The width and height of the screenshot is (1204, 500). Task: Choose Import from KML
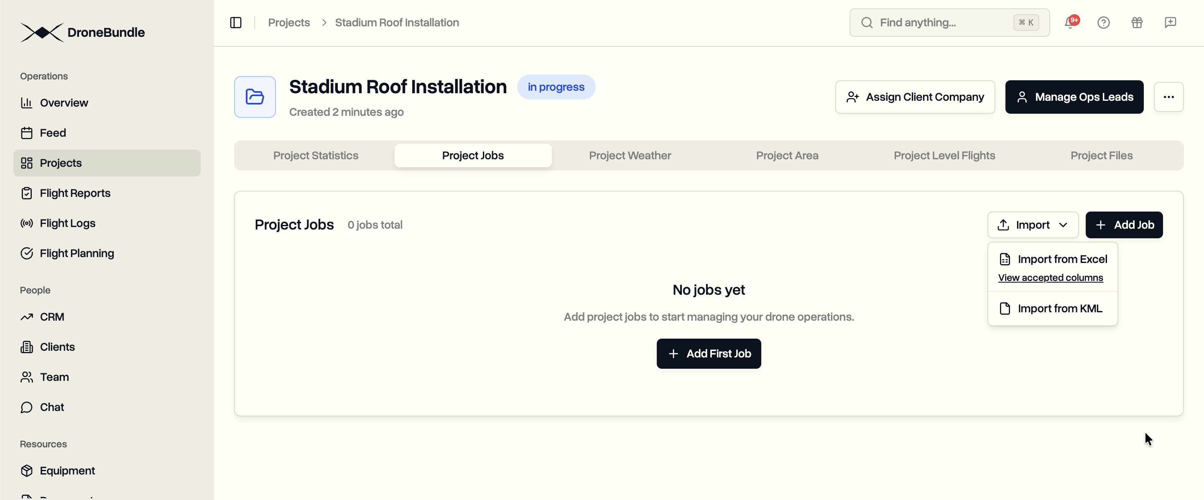1060,309
